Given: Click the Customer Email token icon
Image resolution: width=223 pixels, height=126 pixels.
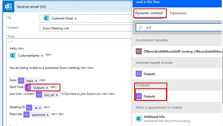Looking at the screenshot, I should click(46, 18).
